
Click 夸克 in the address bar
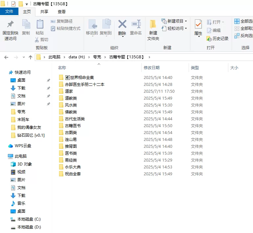pos(97,57)
